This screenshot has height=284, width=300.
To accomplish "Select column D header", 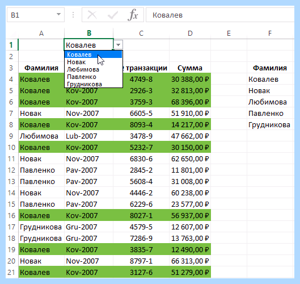I will coord(190,34).
